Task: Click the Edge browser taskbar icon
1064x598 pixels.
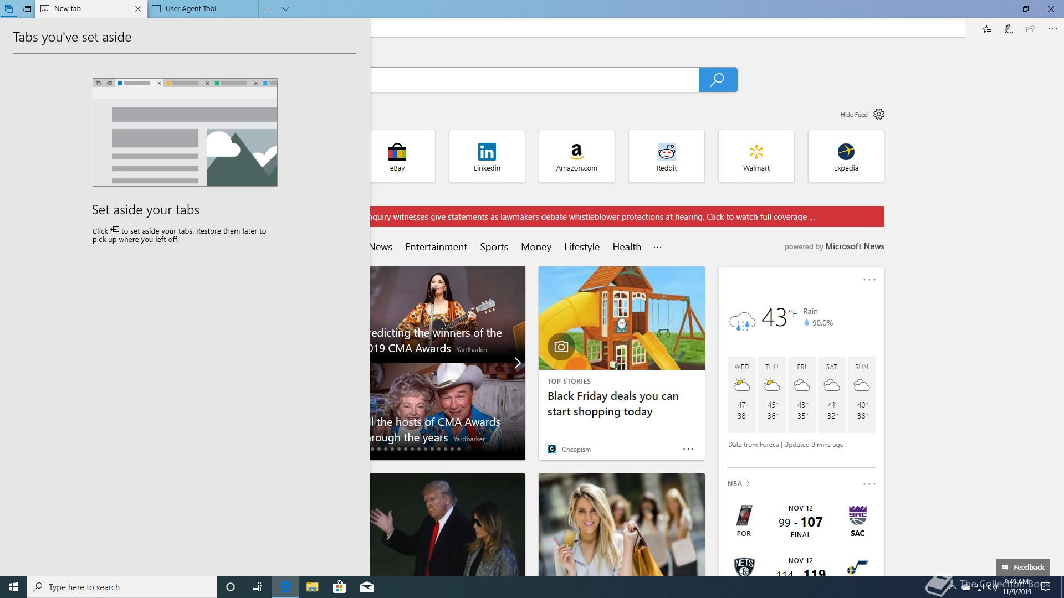Action: click(285, 587)
